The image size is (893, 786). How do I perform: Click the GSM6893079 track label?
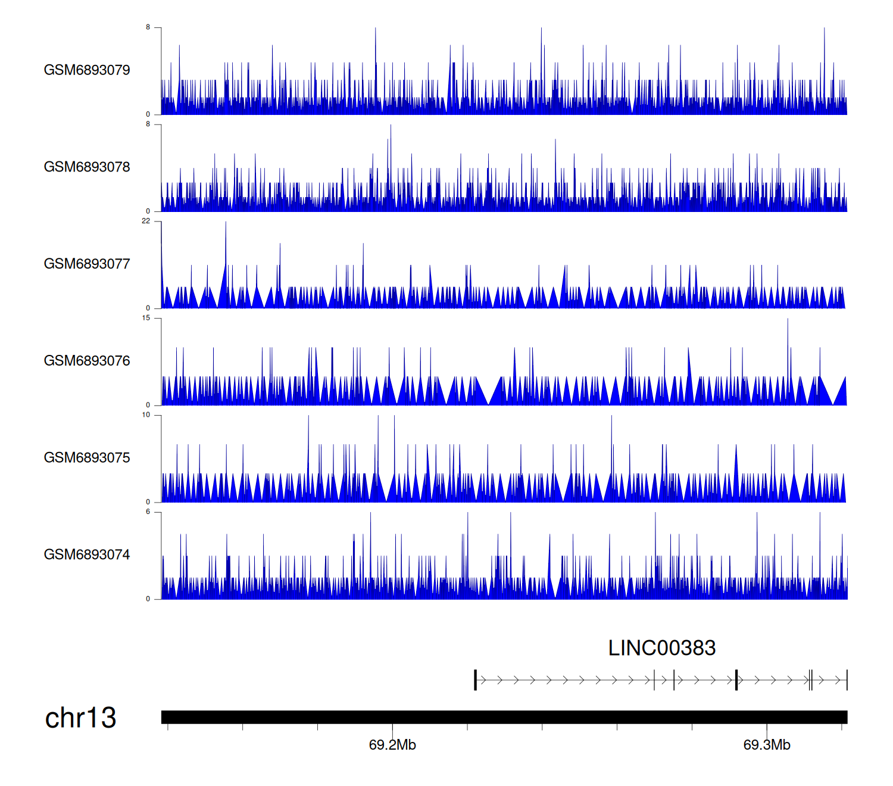87,70
